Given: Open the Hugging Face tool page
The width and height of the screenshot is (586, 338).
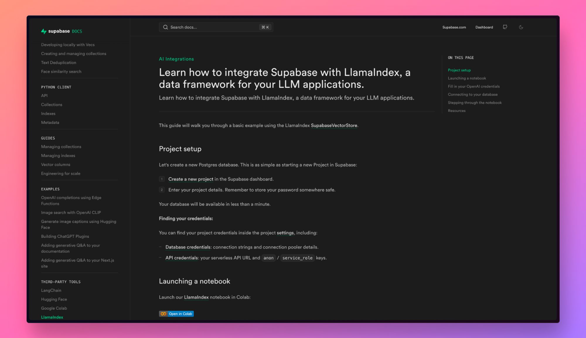Looking at the screenshot, I should 54,299.
